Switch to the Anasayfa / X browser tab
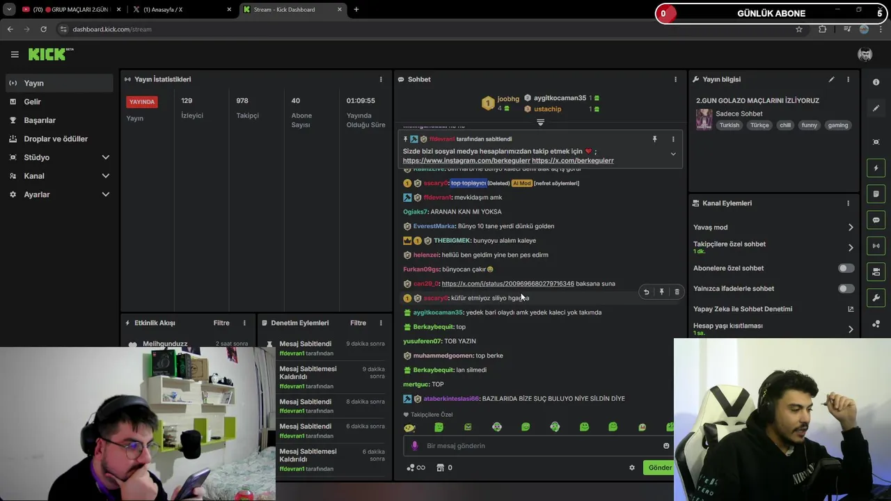 click(182, 10)
